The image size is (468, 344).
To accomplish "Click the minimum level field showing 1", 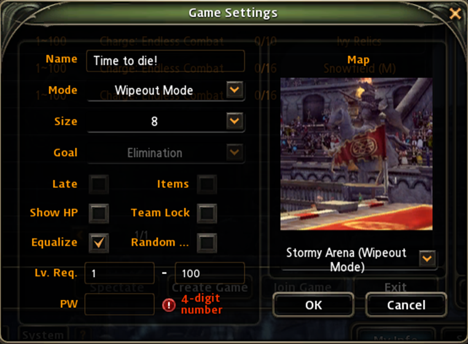I will (120, 273).
